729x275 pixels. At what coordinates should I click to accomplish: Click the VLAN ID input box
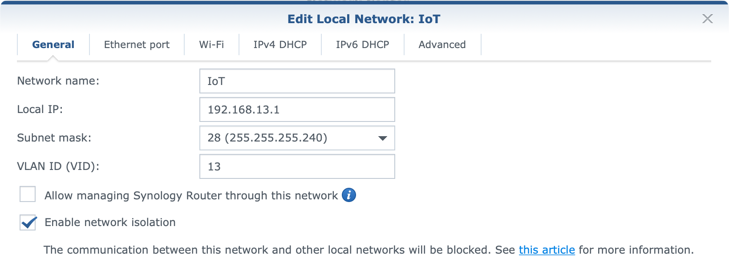(297, 166)
